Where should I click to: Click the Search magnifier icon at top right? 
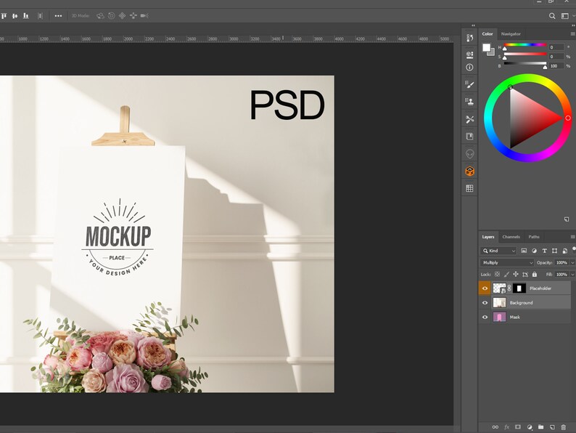coord(552,16)
